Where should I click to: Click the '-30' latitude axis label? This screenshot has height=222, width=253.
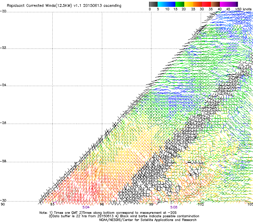pyautogui.click(x=3, y=200)
